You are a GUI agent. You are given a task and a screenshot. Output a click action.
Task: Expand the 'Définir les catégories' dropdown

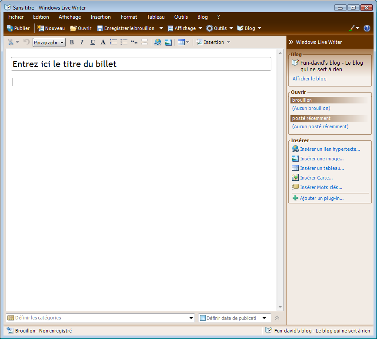coord(191,318)
